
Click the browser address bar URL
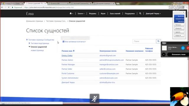(x=49, y=7)
